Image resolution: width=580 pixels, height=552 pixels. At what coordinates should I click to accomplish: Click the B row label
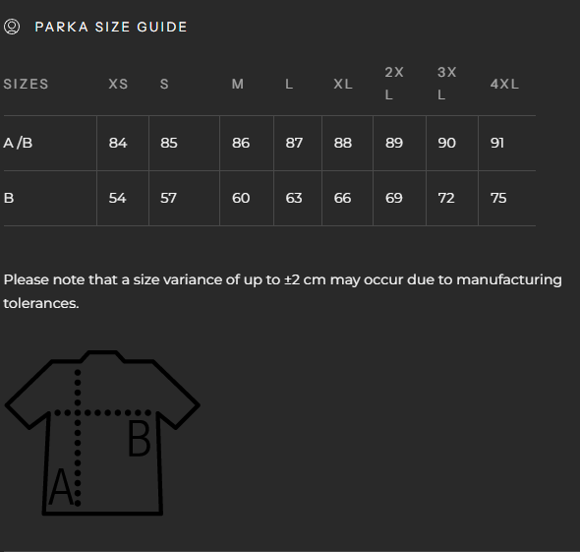coord(9,198)
